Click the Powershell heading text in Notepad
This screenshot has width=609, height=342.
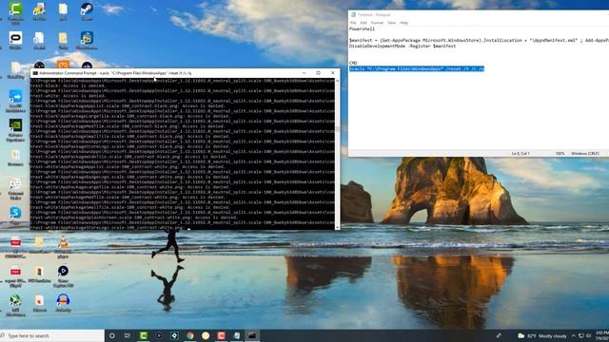point(362,28)
